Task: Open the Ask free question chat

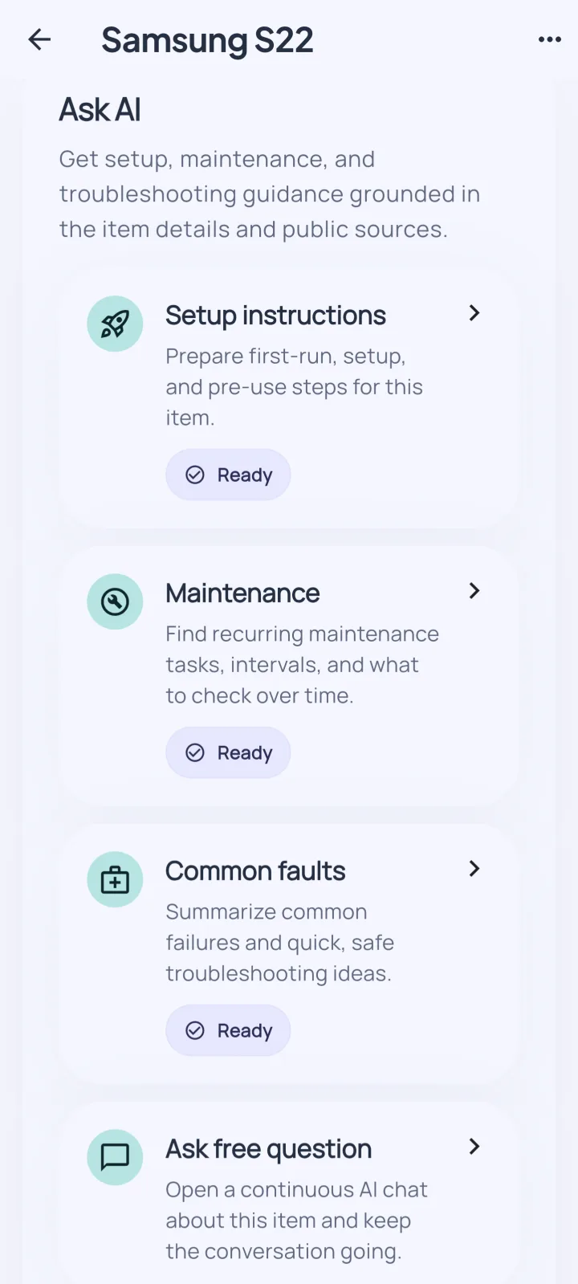Action: point(267,1149)
